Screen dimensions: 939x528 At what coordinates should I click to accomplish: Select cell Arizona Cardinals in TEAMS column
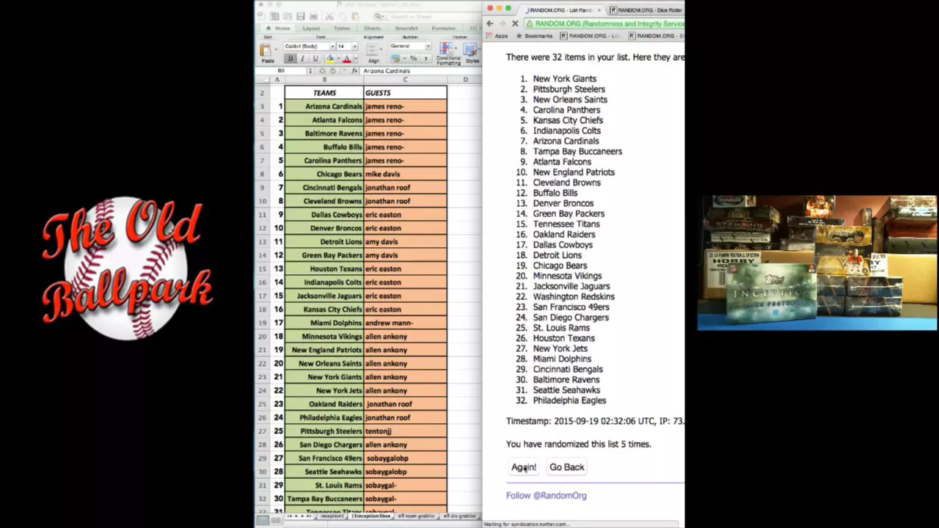pos(324,106)
